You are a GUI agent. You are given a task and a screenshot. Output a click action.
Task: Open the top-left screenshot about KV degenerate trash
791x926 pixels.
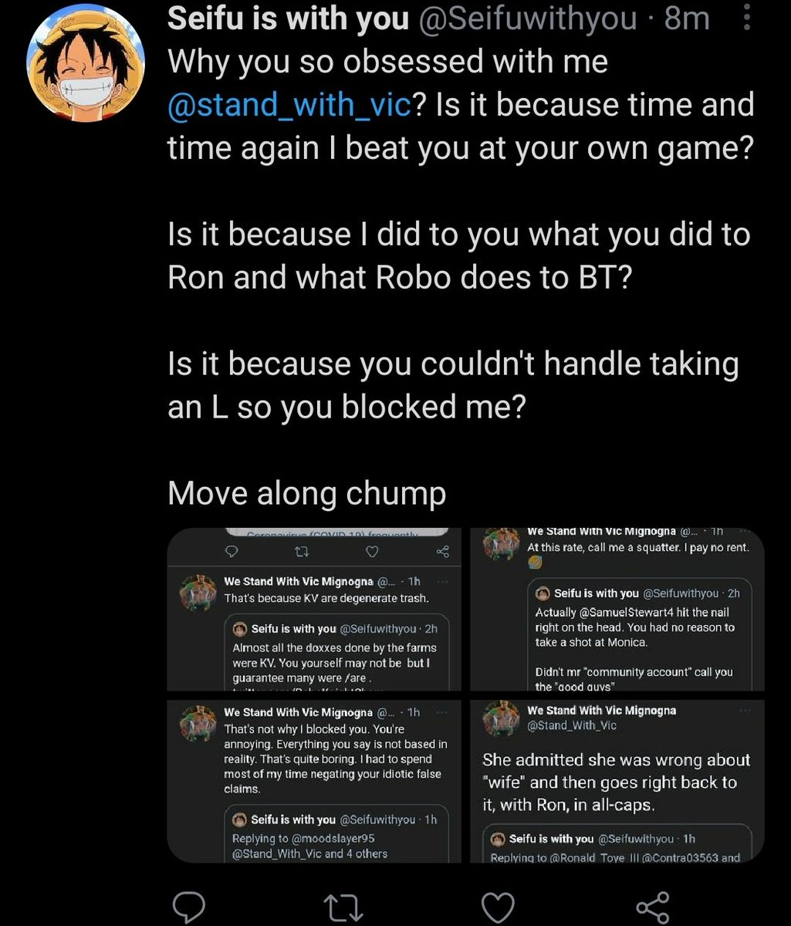(315, 609)
